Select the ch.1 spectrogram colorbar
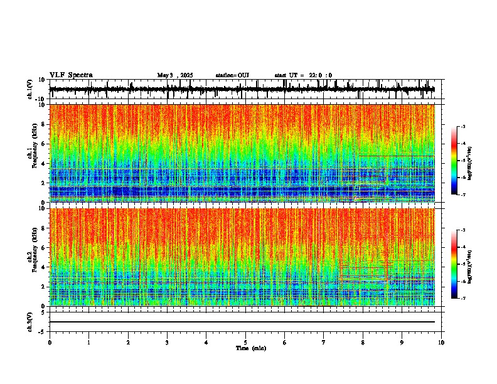This screenshot has width=497, height=384. click(x=454, y=161)
